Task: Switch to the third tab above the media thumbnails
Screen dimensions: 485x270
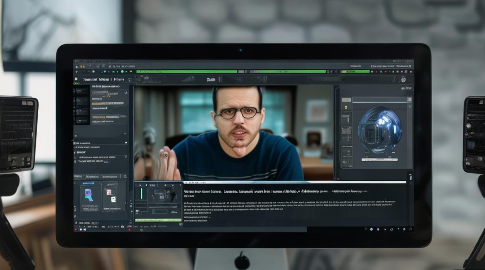Action: pyautogui.click(x=110, y=177)
